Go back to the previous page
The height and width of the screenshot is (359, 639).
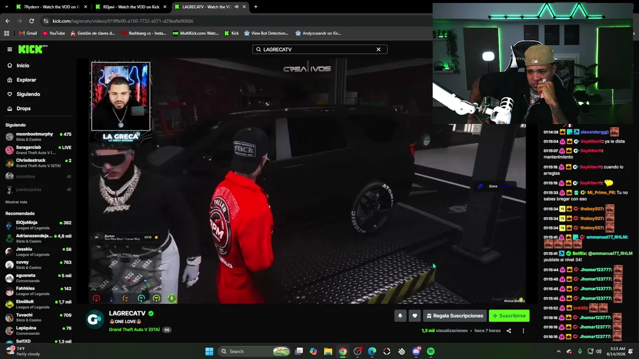[x=7, y=21]
